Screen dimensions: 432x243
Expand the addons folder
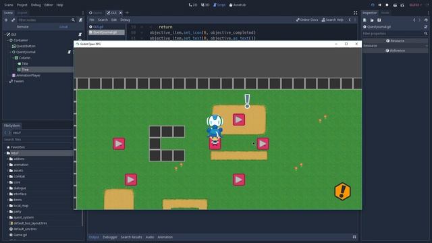click(x=7, y=159)
